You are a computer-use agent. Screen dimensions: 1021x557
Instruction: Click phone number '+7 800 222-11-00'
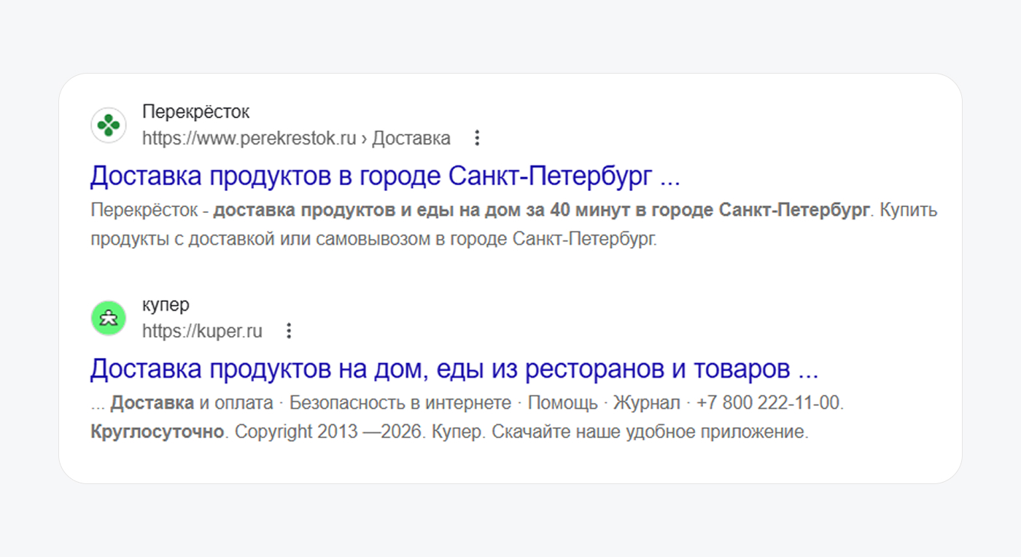coord(769,403)
